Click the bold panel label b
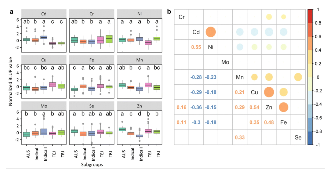331x175 pixels. (169, 12)
